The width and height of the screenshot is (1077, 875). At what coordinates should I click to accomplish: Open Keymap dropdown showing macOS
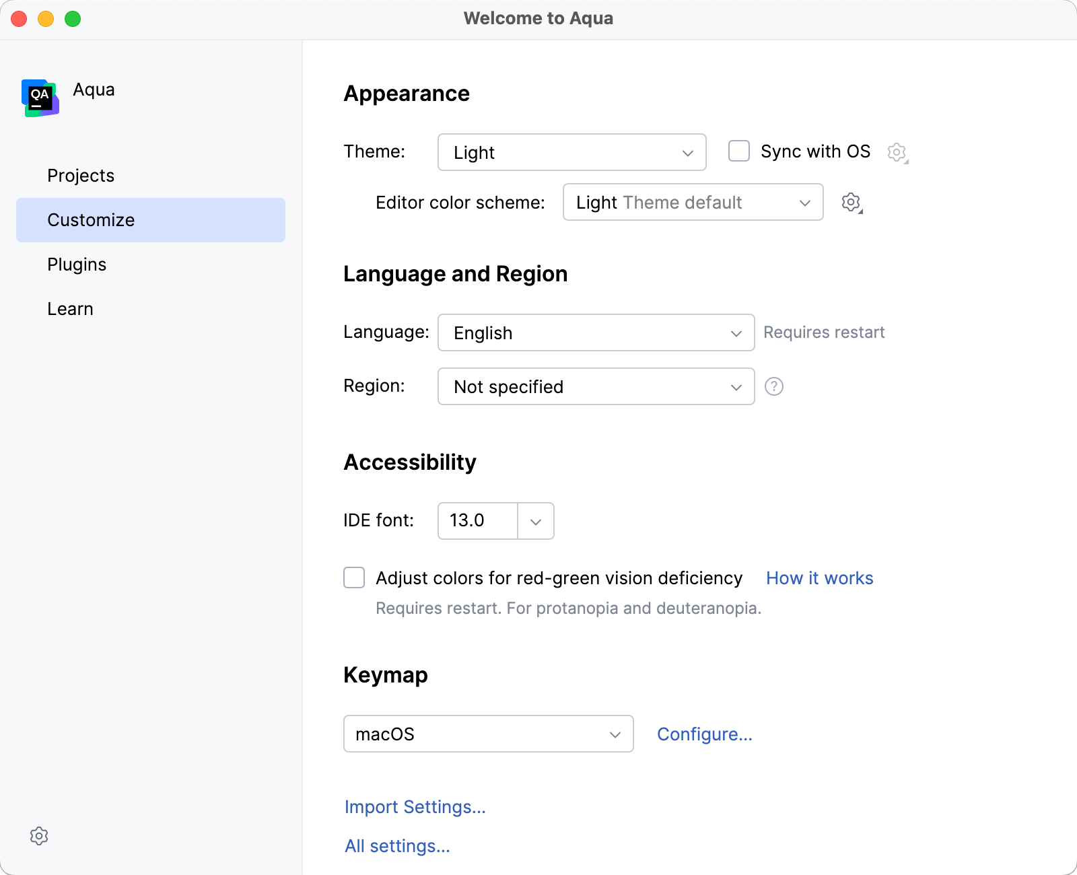click(488, 734)
